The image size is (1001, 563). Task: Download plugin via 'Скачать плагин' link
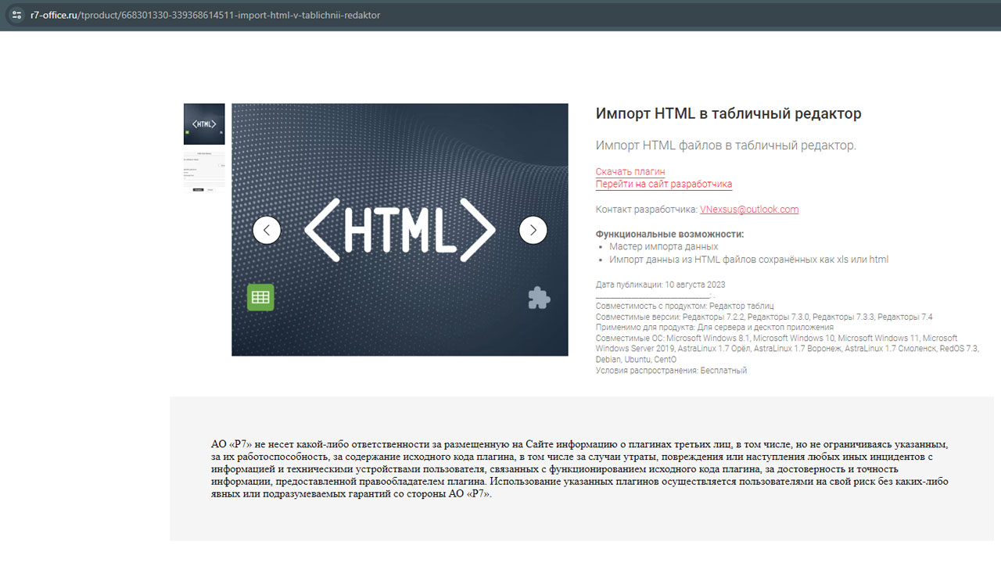coord(630,171)
